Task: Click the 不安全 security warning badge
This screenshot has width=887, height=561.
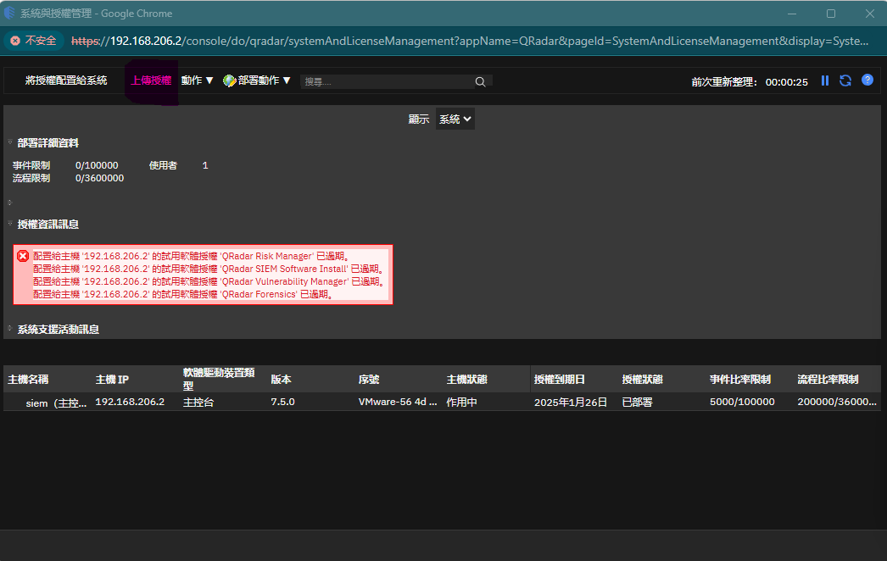Action: click(34, 41)
